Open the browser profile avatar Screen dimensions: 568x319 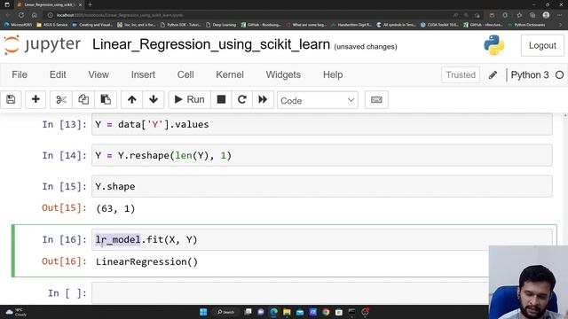point(546,15)
